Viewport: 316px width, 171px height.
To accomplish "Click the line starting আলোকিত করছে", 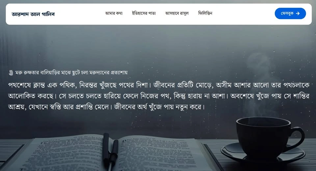I will [x=159, y=96].
